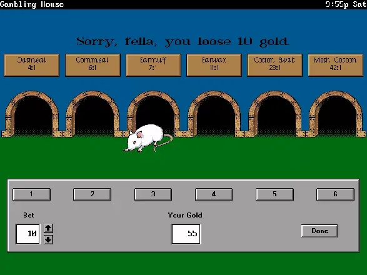Click the arched hole under the 23:1 plaque
367x275 pixels.
[275, 114]
